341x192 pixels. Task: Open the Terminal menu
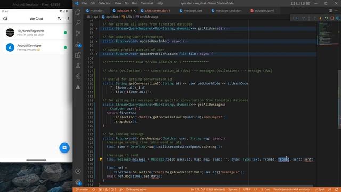(147, 3)
